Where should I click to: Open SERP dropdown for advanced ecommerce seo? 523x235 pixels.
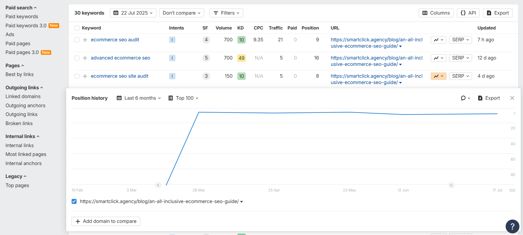coord(460,58)
